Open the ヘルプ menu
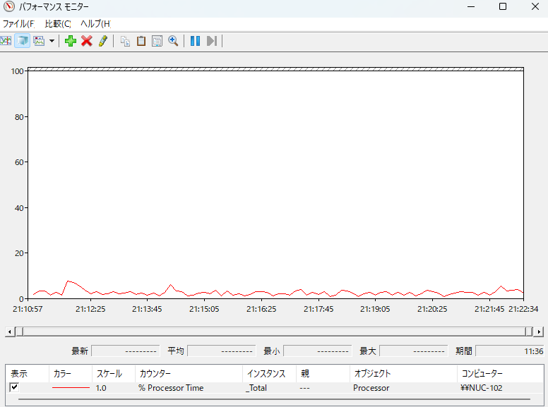Viewport: 548px width, 407px height. point(95,23)
